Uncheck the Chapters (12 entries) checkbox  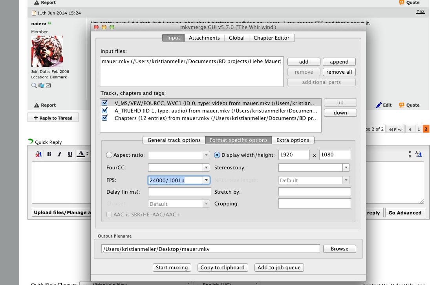pyautogui.click(x=104, y=118)
